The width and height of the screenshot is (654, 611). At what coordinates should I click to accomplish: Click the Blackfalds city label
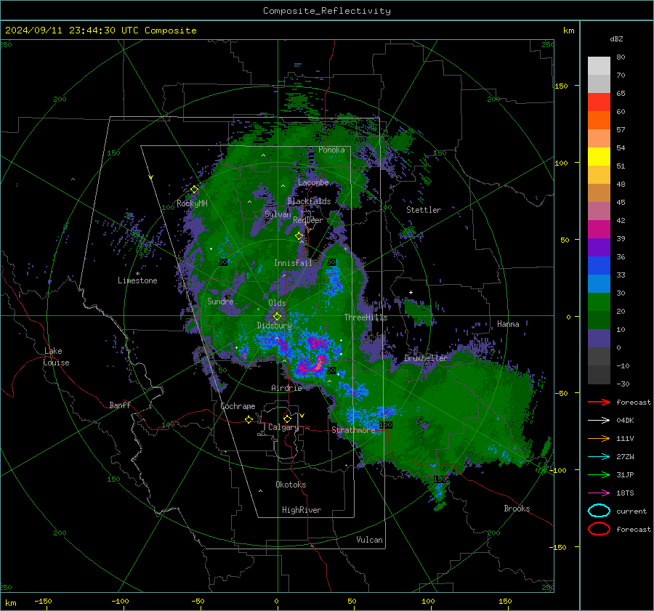coord(309,201)
